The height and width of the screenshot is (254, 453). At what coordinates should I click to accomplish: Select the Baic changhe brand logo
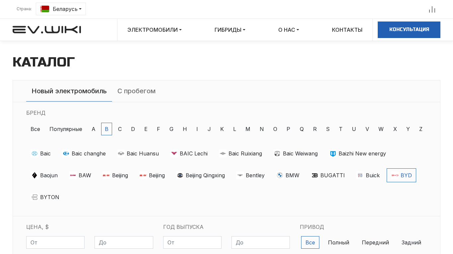tap(66, 153)
